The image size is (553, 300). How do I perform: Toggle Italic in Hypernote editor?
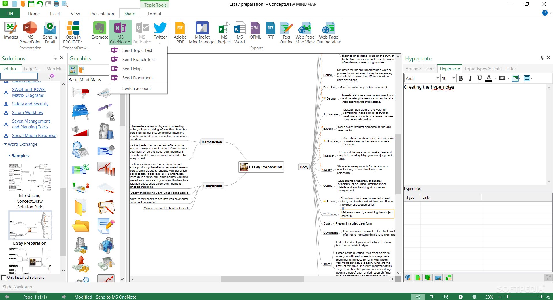tap(470, 78)
